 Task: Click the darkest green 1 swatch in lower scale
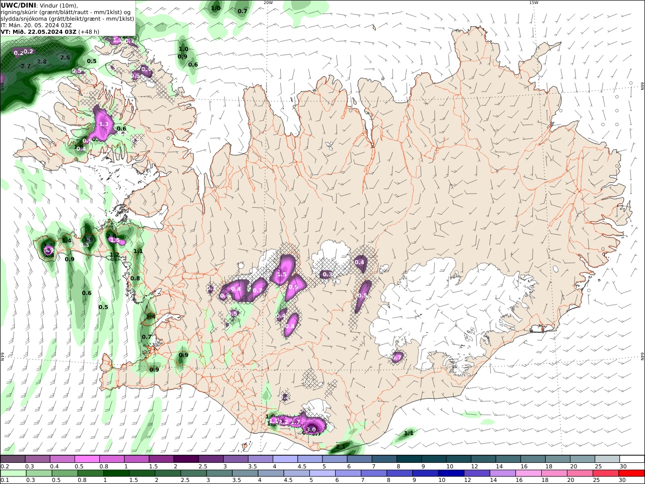pyautogui.click(x=116, y=473)
